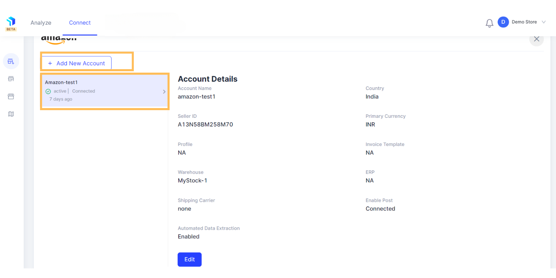Click the blue D user avatar

click(x=503, y=22)
